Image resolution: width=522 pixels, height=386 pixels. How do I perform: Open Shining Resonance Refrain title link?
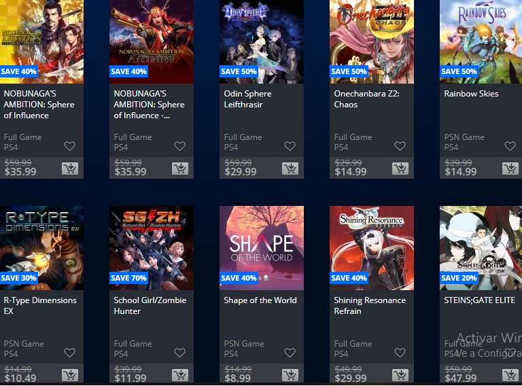pyautogui.click(x=370, y=306)
